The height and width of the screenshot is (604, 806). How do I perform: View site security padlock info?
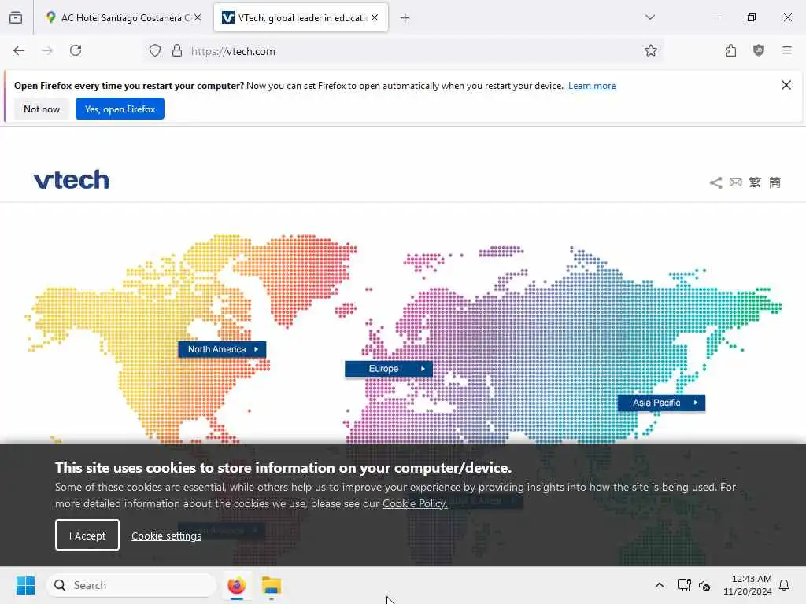pyautogui.click(x=177, y=51)
